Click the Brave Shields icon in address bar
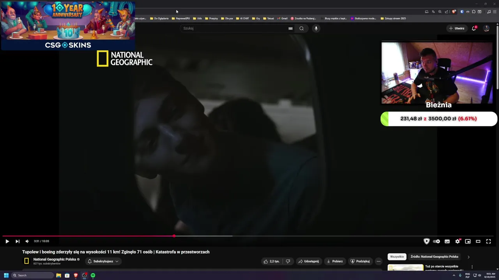Screen dimensions: 499x280 (454, 12)
